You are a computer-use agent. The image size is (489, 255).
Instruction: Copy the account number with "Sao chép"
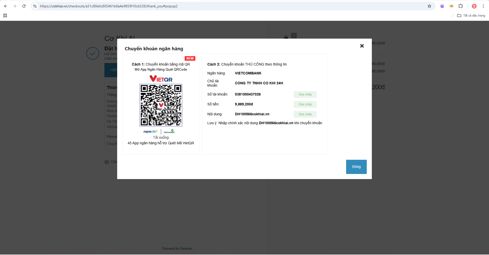coord(305,94)
